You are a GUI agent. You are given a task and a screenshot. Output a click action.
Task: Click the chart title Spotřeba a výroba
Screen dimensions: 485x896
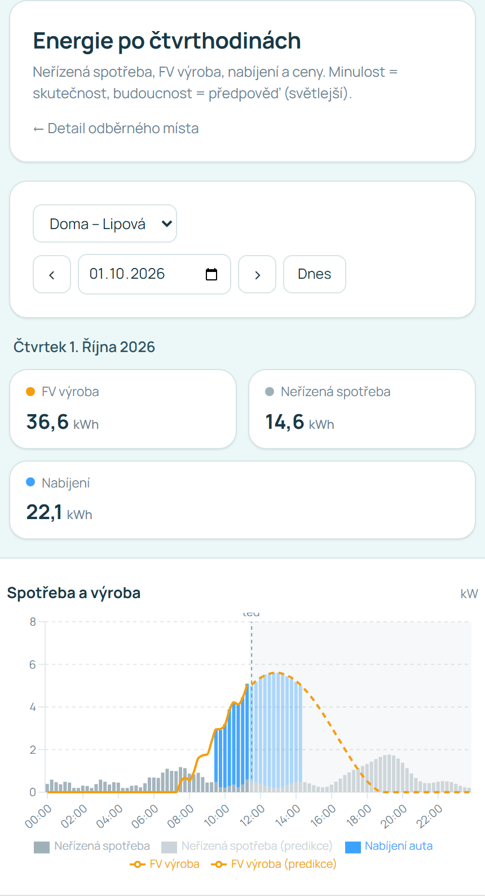pos(74,593)
